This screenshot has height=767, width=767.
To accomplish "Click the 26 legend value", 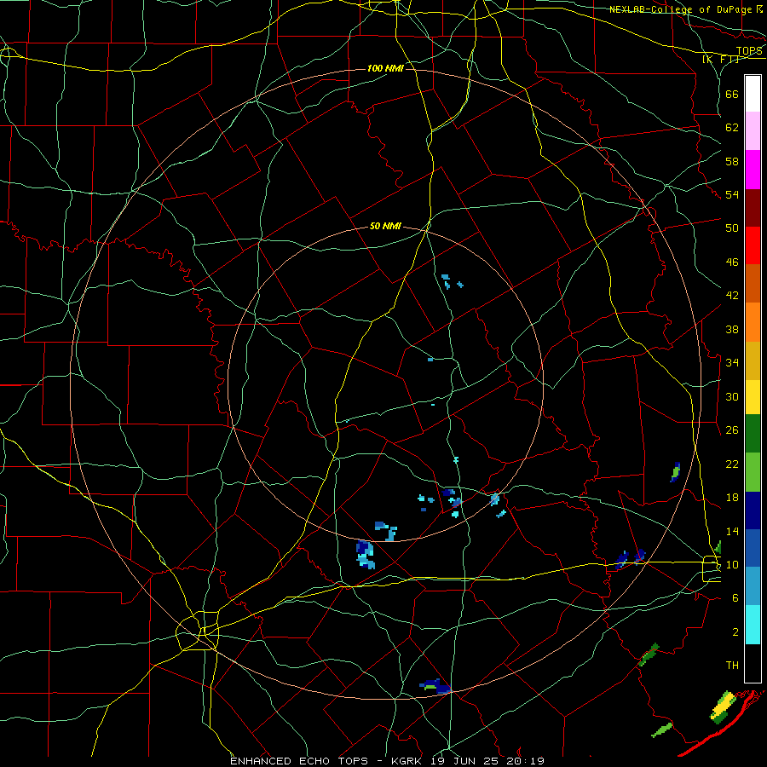I will coord(732,430).
